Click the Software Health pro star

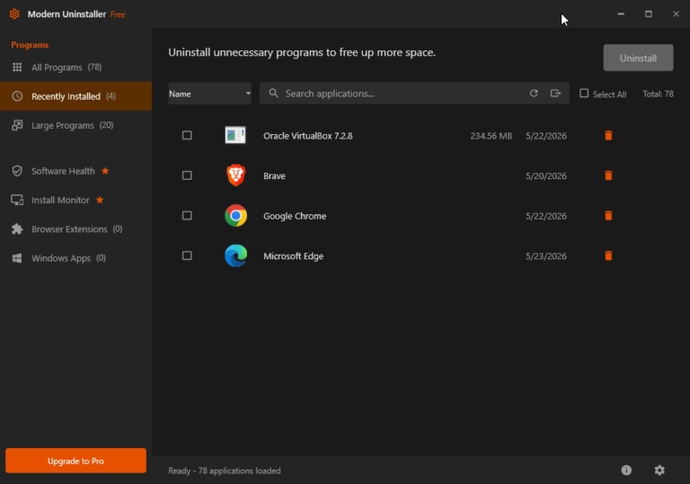[x=105, y=171]
